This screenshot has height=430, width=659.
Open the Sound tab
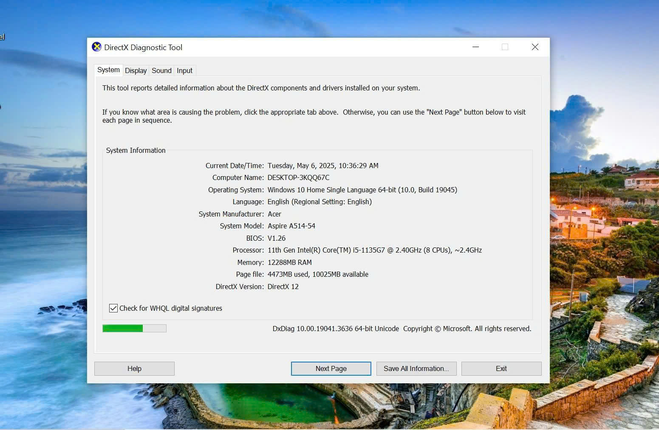pos(161,70)
